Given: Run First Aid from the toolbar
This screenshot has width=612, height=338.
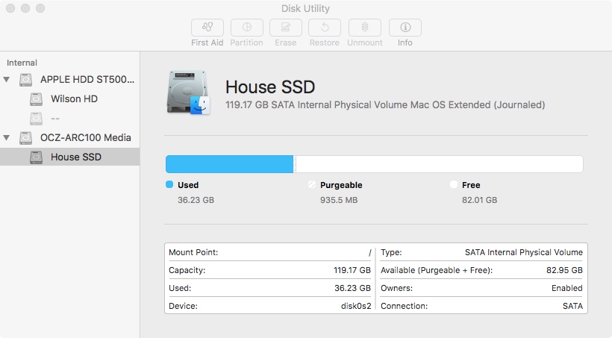Looking at the screenshot, I should tap(207, 28).
